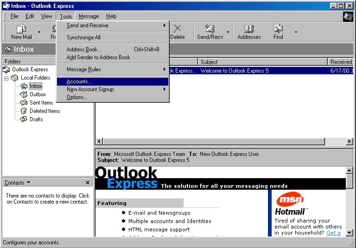356x248 pixels.
Task: Click the Folders pane header
Action: (29, 62)
